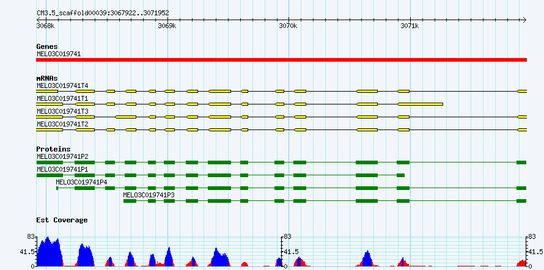Screen dimensions: 544x270
Task: Select protein label MELO3C019741P3
Action: tap(149, 195)
